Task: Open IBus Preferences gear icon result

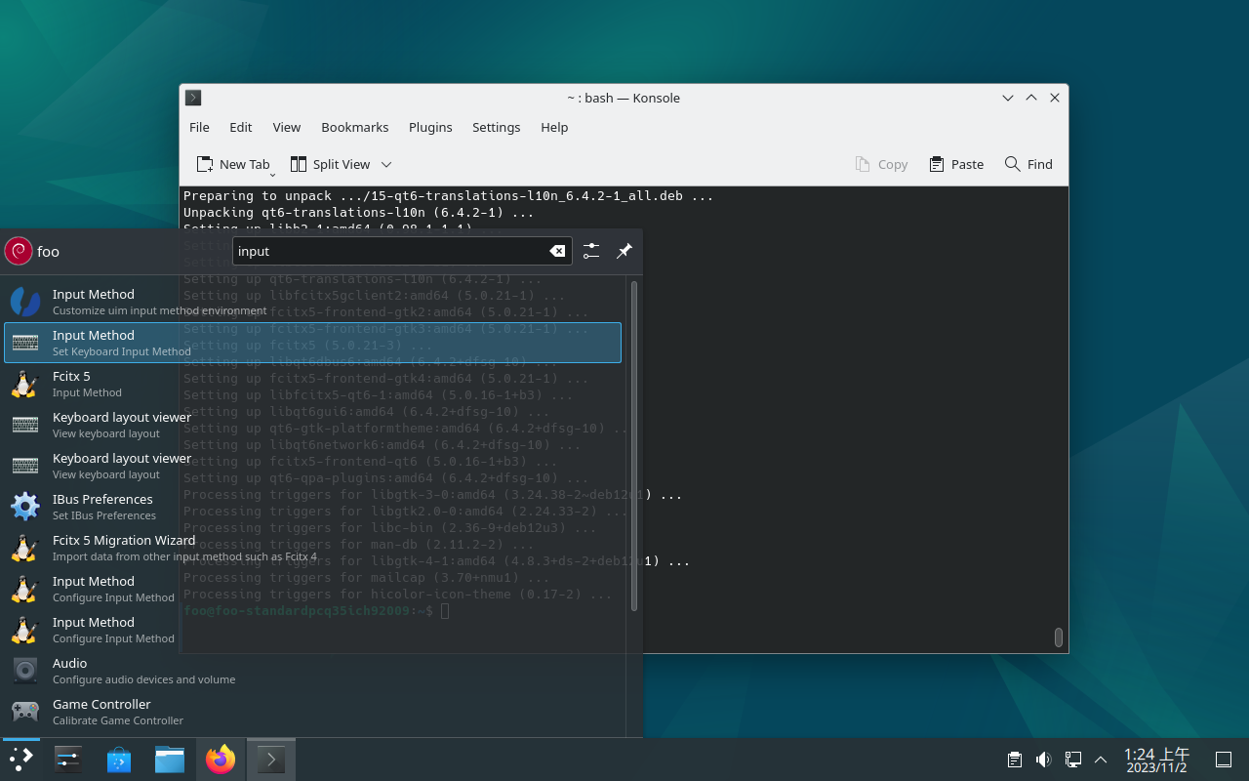Action: pos(24,507)
